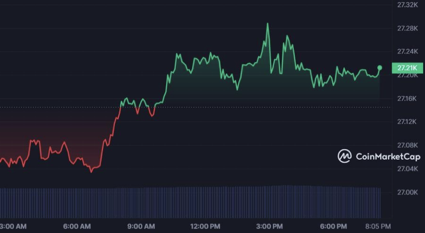Select the 27.08K price axis label
The image size is (425, 233).
407,146
